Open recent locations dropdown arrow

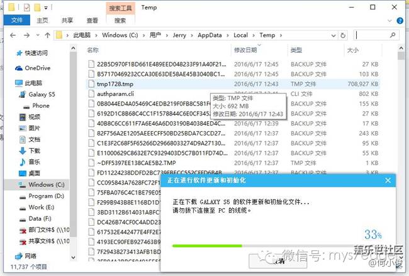(38, 35)
